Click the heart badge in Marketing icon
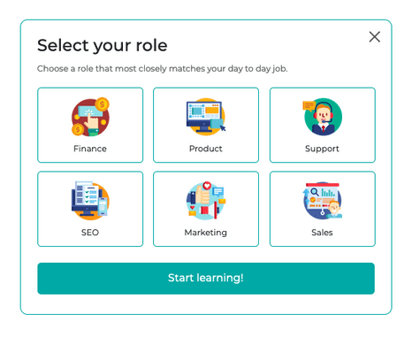 207,186
